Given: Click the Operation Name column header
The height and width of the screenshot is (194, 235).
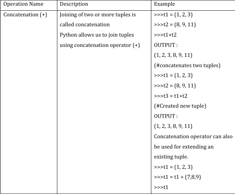Looking at the screenshot, I should click(x=23, y=4).
